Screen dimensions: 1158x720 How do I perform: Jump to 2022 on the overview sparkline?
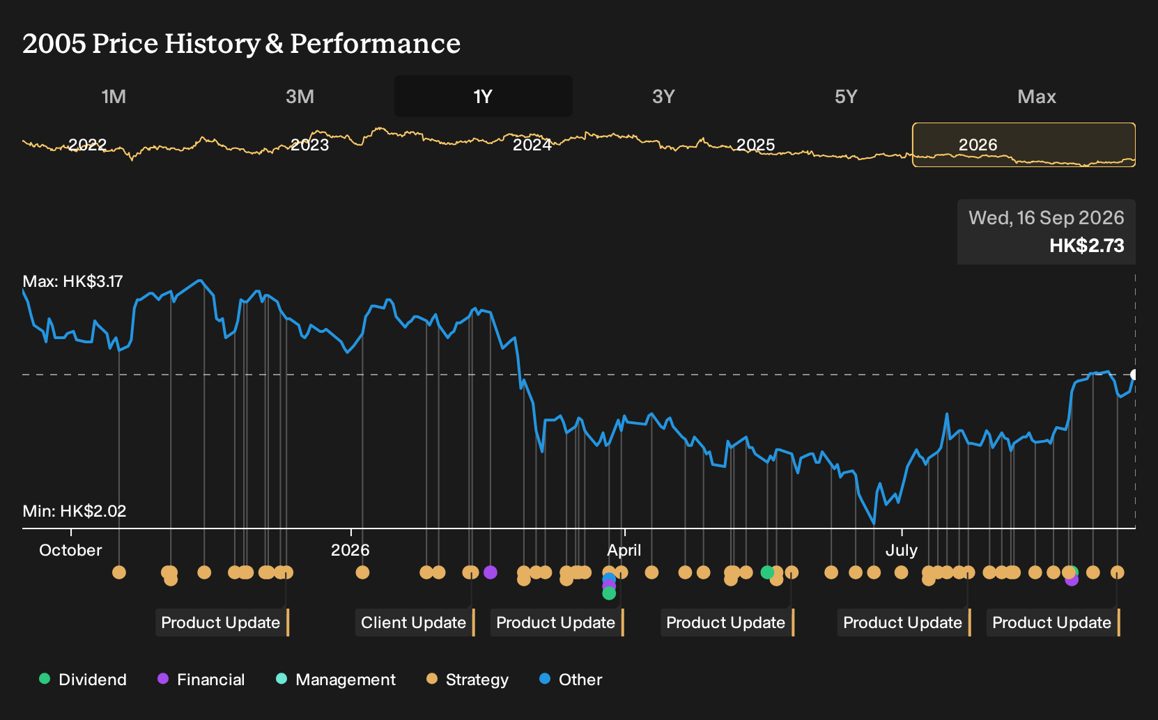(87, 145)
